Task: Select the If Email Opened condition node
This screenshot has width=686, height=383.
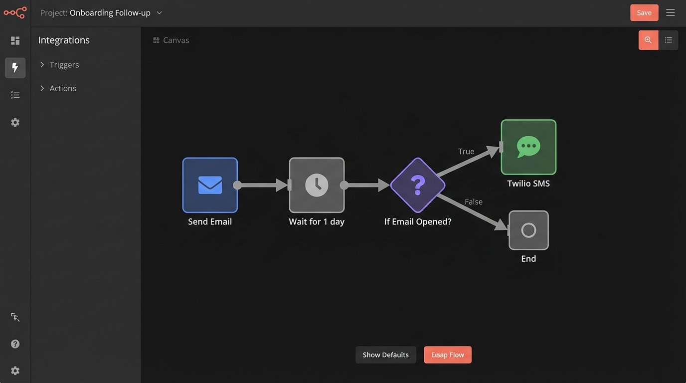Action: point(417,185)
